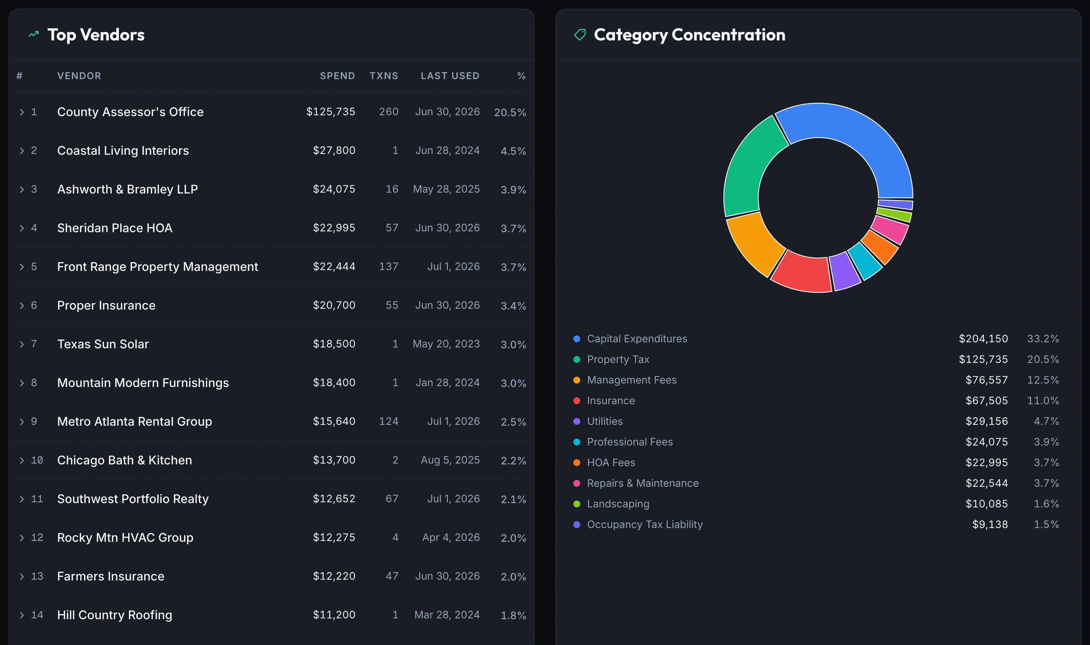The width and height of the screenshot is (1090, 645).
Task: Select the Utilities legend label
Action: pos(605,421)
